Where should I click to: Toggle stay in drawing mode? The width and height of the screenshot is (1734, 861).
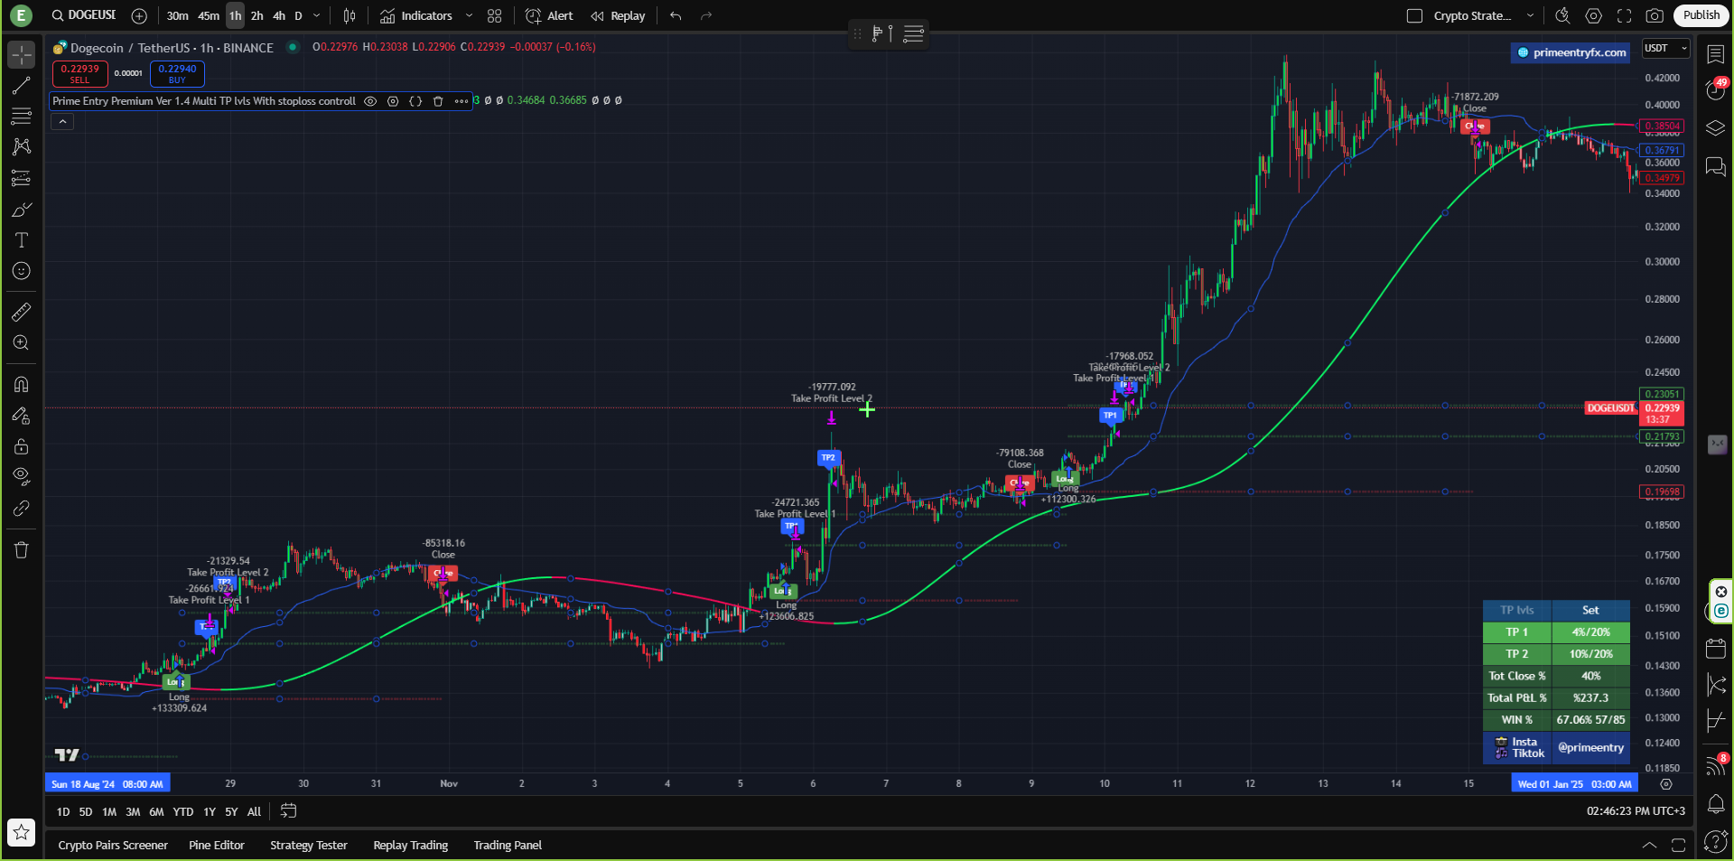tap(22, 416)
